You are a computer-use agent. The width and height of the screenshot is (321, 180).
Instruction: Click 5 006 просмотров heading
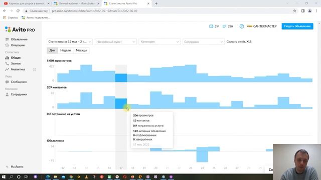(x=59, y=60)
